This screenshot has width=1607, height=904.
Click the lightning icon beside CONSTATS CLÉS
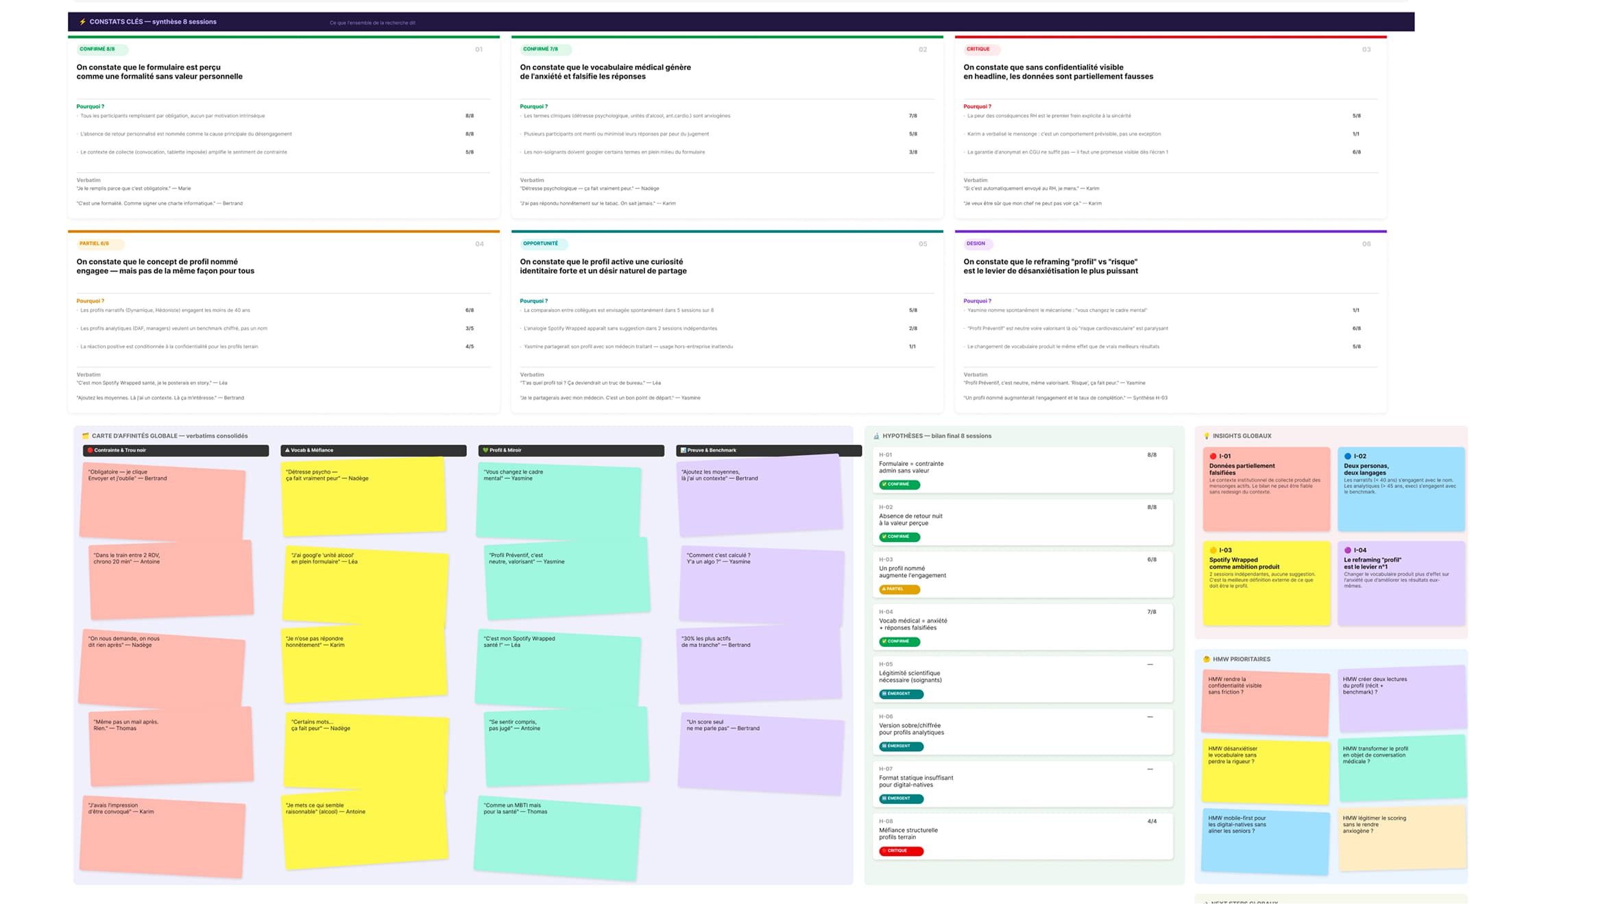[82, 22]
